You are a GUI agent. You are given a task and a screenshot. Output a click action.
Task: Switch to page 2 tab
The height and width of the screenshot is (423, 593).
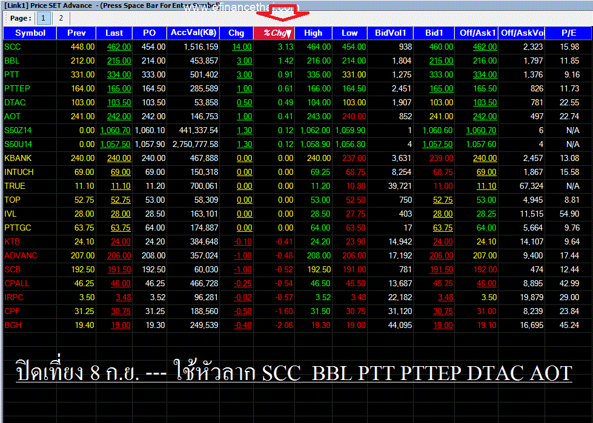tap(61, 18)
